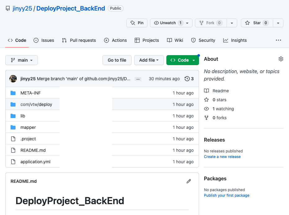Image resolution: width=289 pixels, height=215 pixels.
Task: View the commit history clock icon
Action: (187, 79)
